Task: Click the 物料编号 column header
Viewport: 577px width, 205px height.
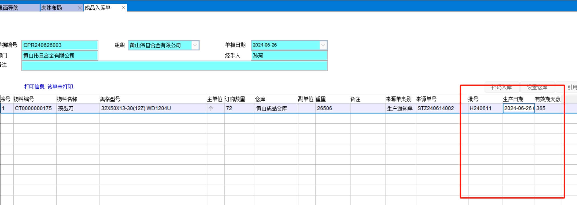Action: click(x=24, y=99)
